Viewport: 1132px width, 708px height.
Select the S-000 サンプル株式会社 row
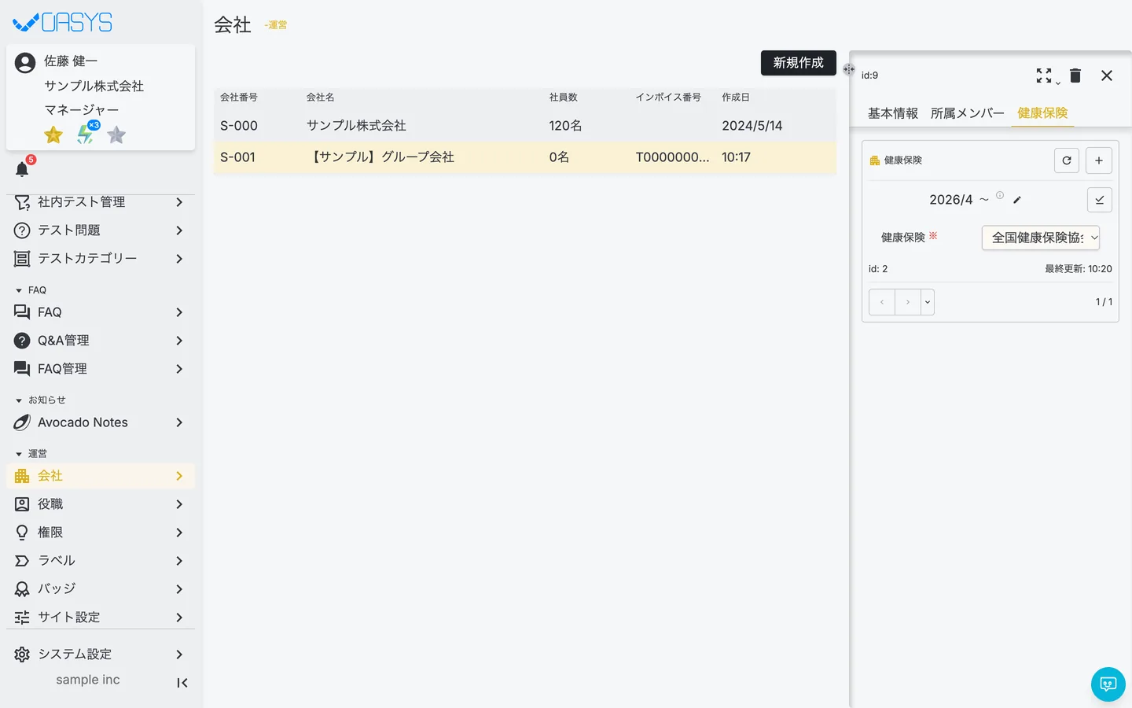pyautogui.click(x=525, y=126)
